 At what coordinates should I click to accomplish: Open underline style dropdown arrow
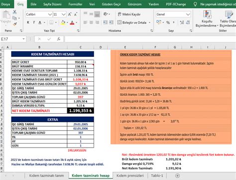point(44,22)
